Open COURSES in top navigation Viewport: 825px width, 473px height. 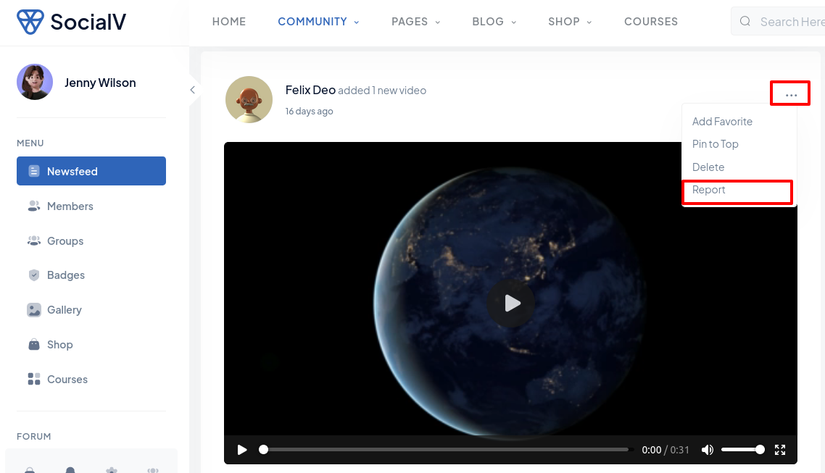[x=651, y=22]
